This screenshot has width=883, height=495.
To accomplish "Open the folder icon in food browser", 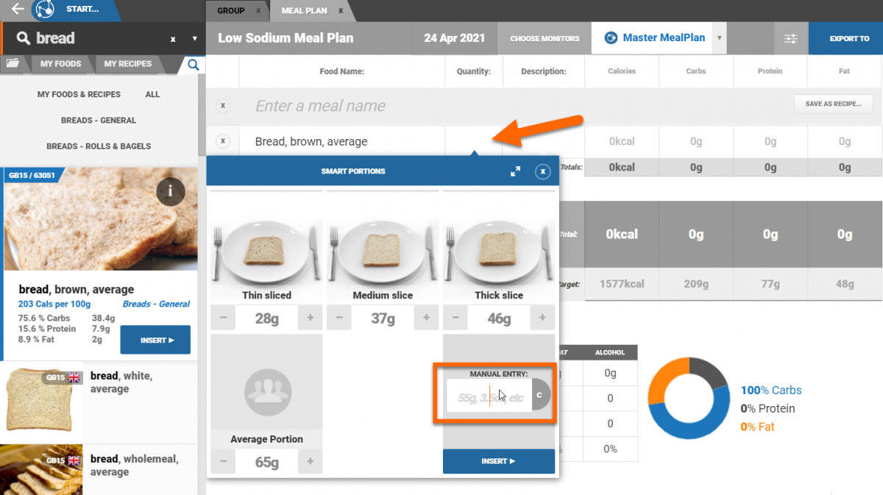I will click(13, 64).
